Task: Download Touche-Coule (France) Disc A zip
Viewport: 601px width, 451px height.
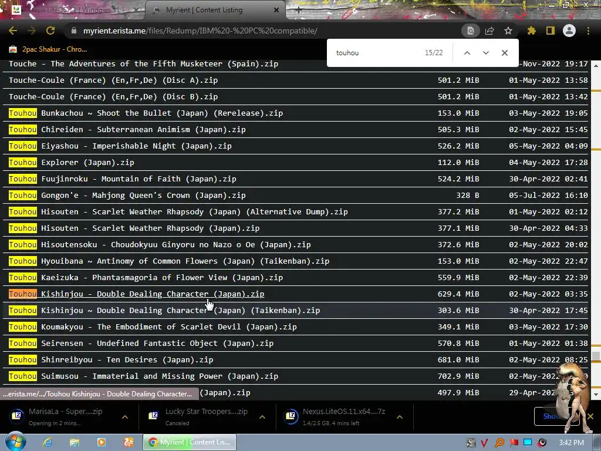Action: (x=113, y=80)
